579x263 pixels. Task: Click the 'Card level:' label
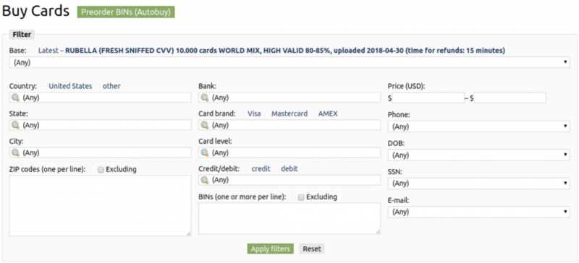(215, 142)
